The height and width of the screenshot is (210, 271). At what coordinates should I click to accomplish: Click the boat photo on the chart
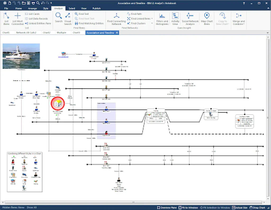pos(21,56)
